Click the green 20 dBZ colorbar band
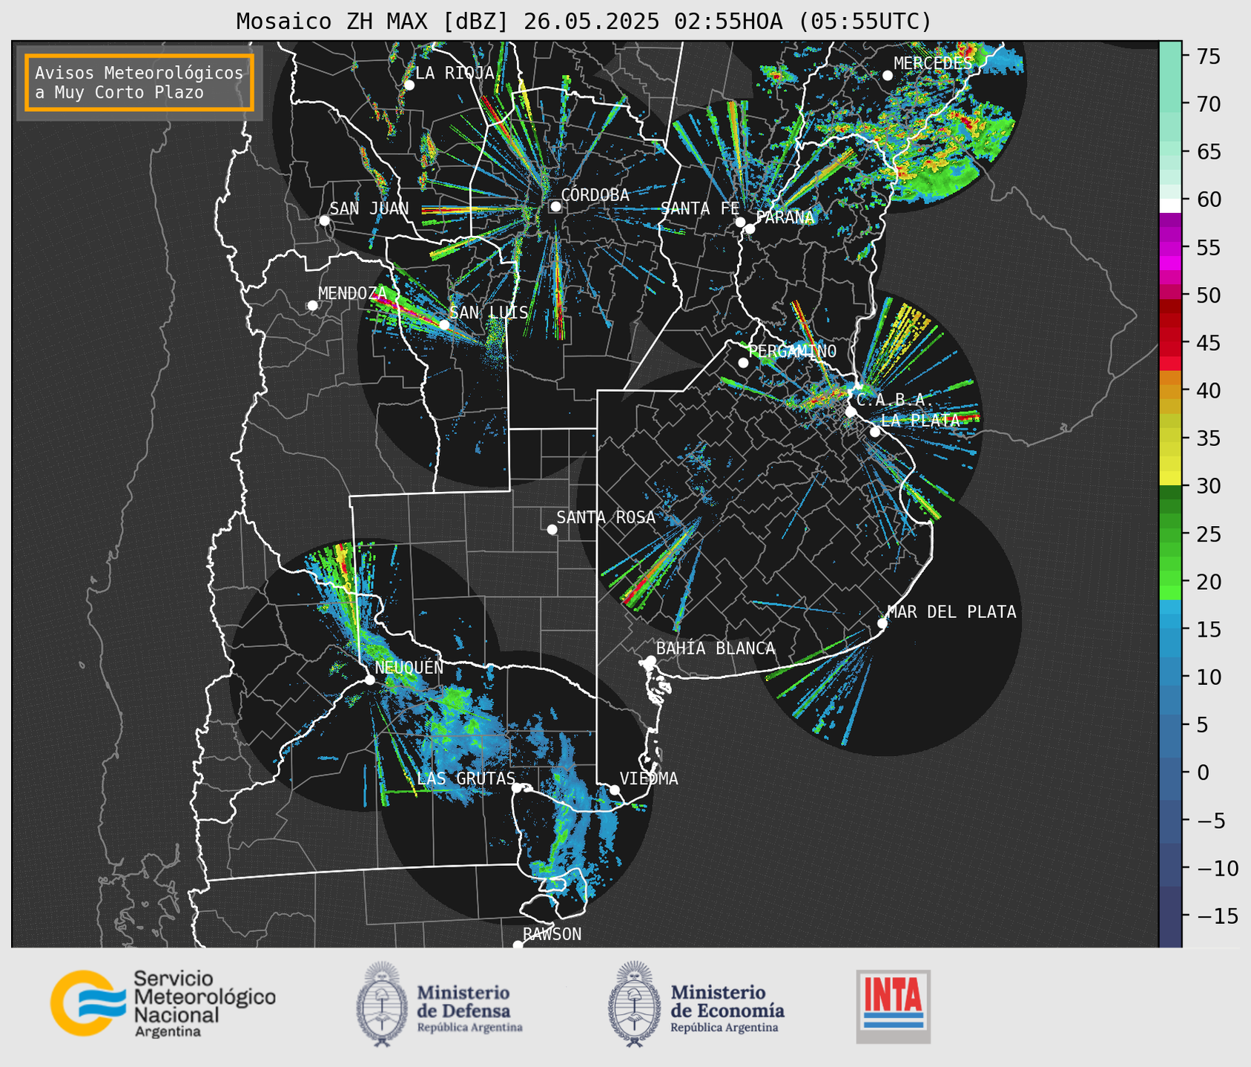Screen dimensions: 1251x1067 point(1170,577)
